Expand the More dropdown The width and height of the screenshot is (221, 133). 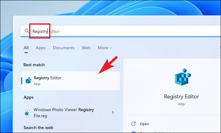[105, 48]
